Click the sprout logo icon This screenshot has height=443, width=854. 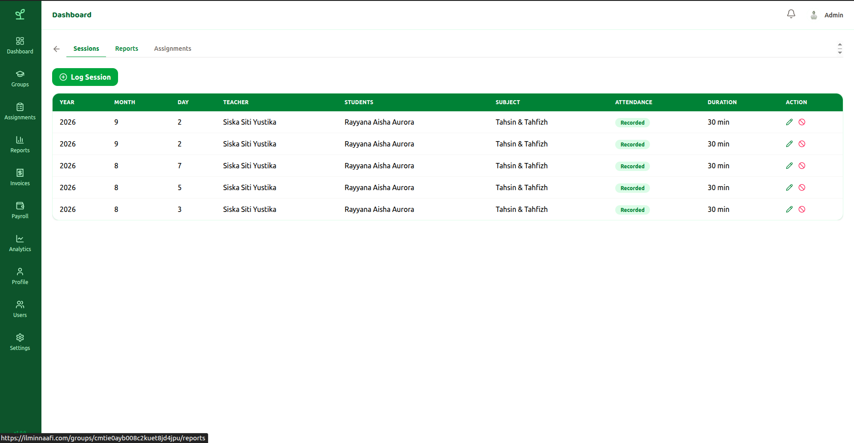(x=20, y=15)
